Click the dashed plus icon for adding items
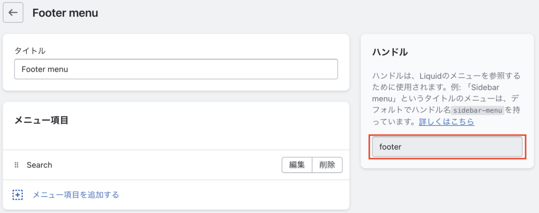This screenshot has width=539, height=213. pyautogui.click(x=17, y=195)
